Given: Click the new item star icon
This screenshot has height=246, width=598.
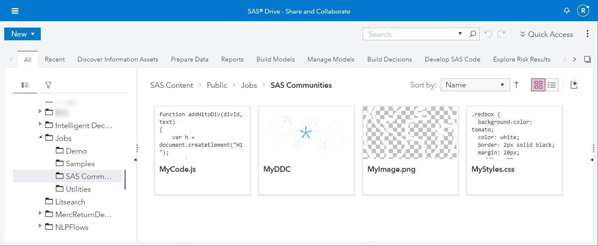Looking at the screenshot, I should [x=574, y=85].
